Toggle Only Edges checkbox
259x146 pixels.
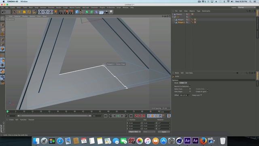190,91
